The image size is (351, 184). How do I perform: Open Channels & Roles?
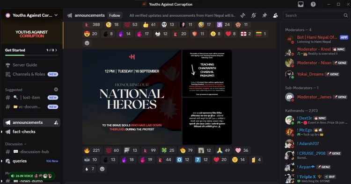click(31, 74)
